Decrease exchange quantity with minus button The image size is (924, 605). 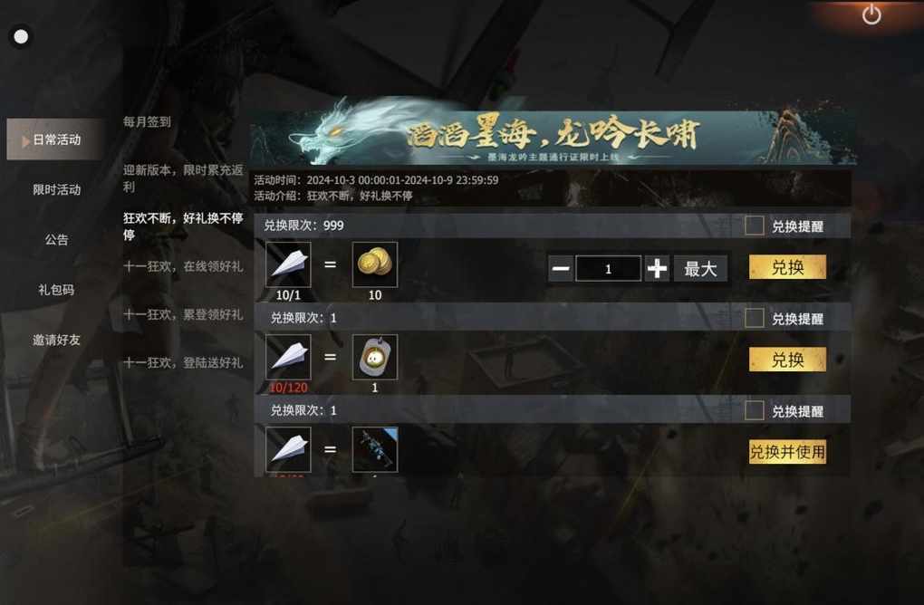(561, 269)
